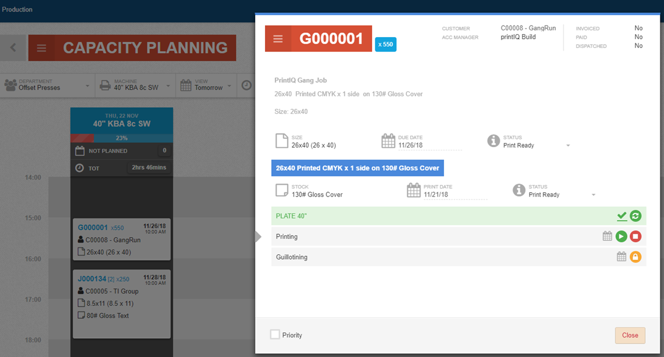Click the Machine printer icon

[x=105, y=85]
